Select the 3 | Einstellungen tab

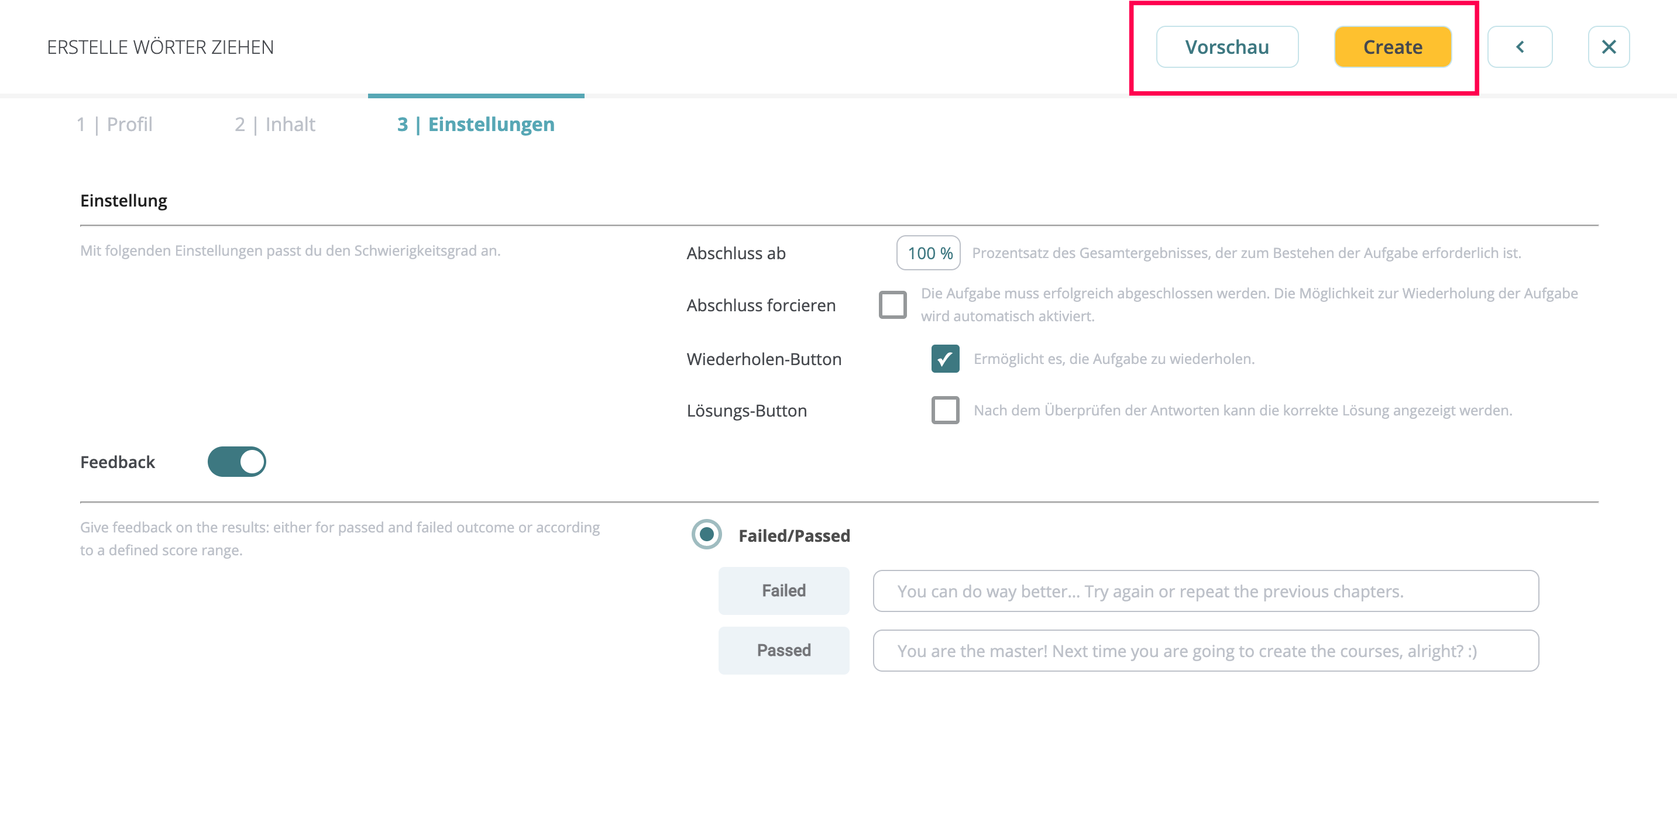pos(476,125)
